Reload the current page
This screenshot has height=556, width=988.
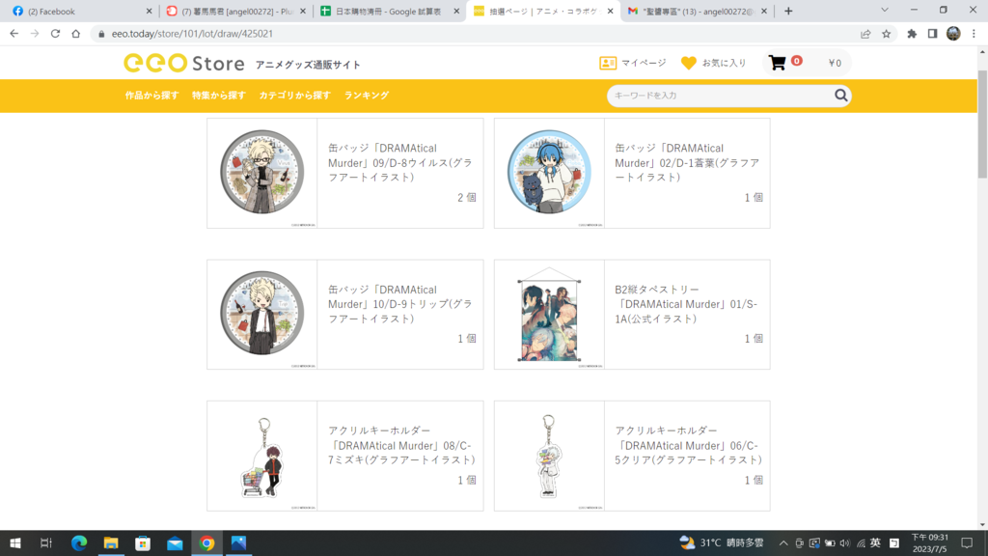(55, 34)
